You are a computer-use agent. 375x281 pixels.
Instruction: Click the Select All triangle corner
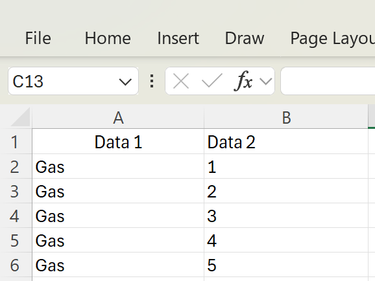[20, 117]
